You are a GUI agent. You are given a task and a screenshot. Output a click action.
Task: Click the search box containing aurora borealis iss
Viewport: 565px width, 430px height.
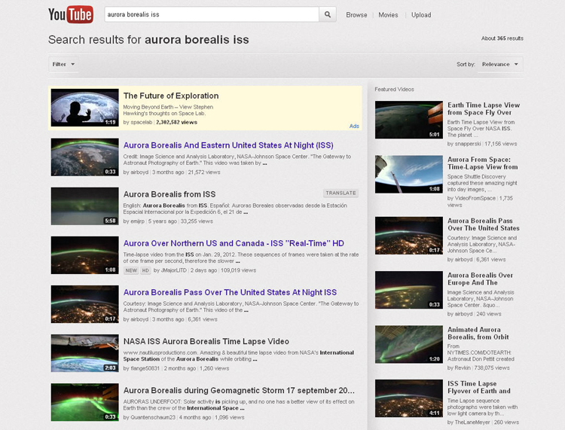[210, 14]
